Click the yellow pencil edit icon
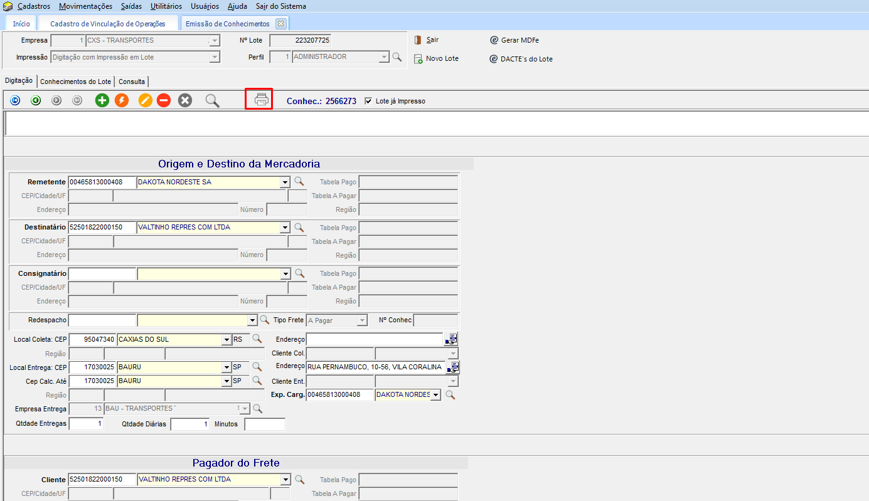869x501 pixels. [x=146, y=100]
